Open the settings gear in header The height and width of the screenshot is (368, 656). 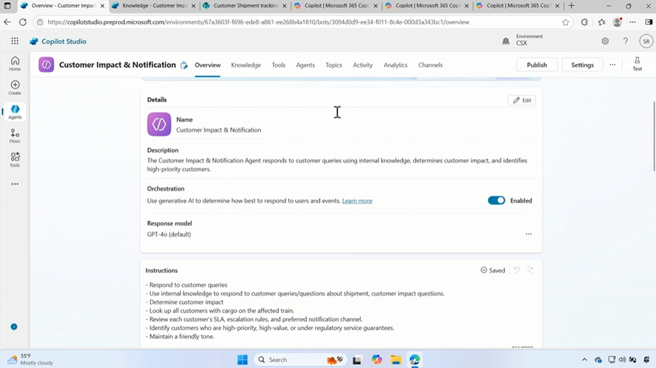605,41
